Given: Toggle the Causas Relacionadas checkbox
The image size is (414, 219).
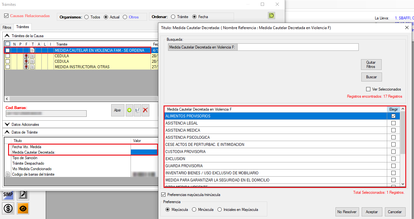Looking at the screenshot, I should [x=6, y=16].
